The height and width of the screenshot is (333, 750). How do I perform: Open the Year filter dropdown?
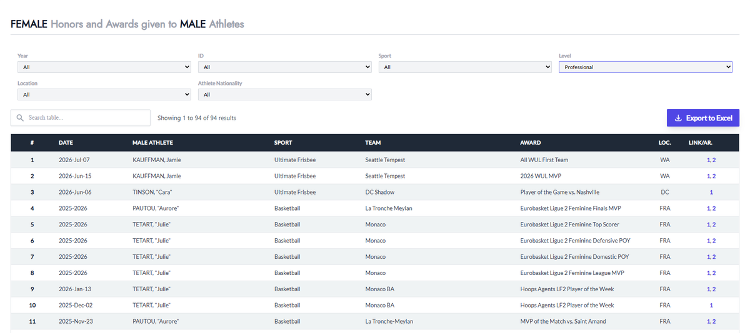tap(104, 67)
